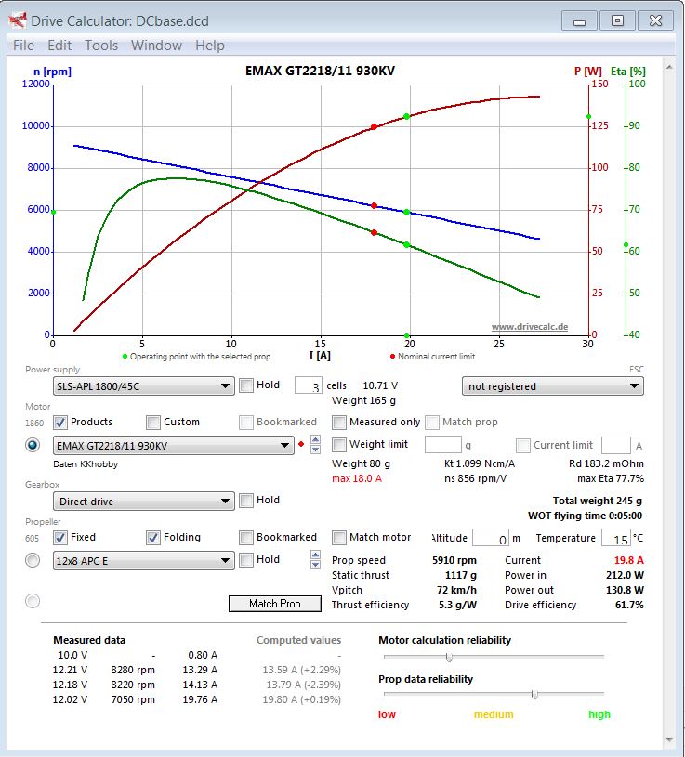Image resolution: width=685 pixels, height=757 pixels.
Task: Click the propeller list down stepper arrow
Action: [x=316, y=565]
